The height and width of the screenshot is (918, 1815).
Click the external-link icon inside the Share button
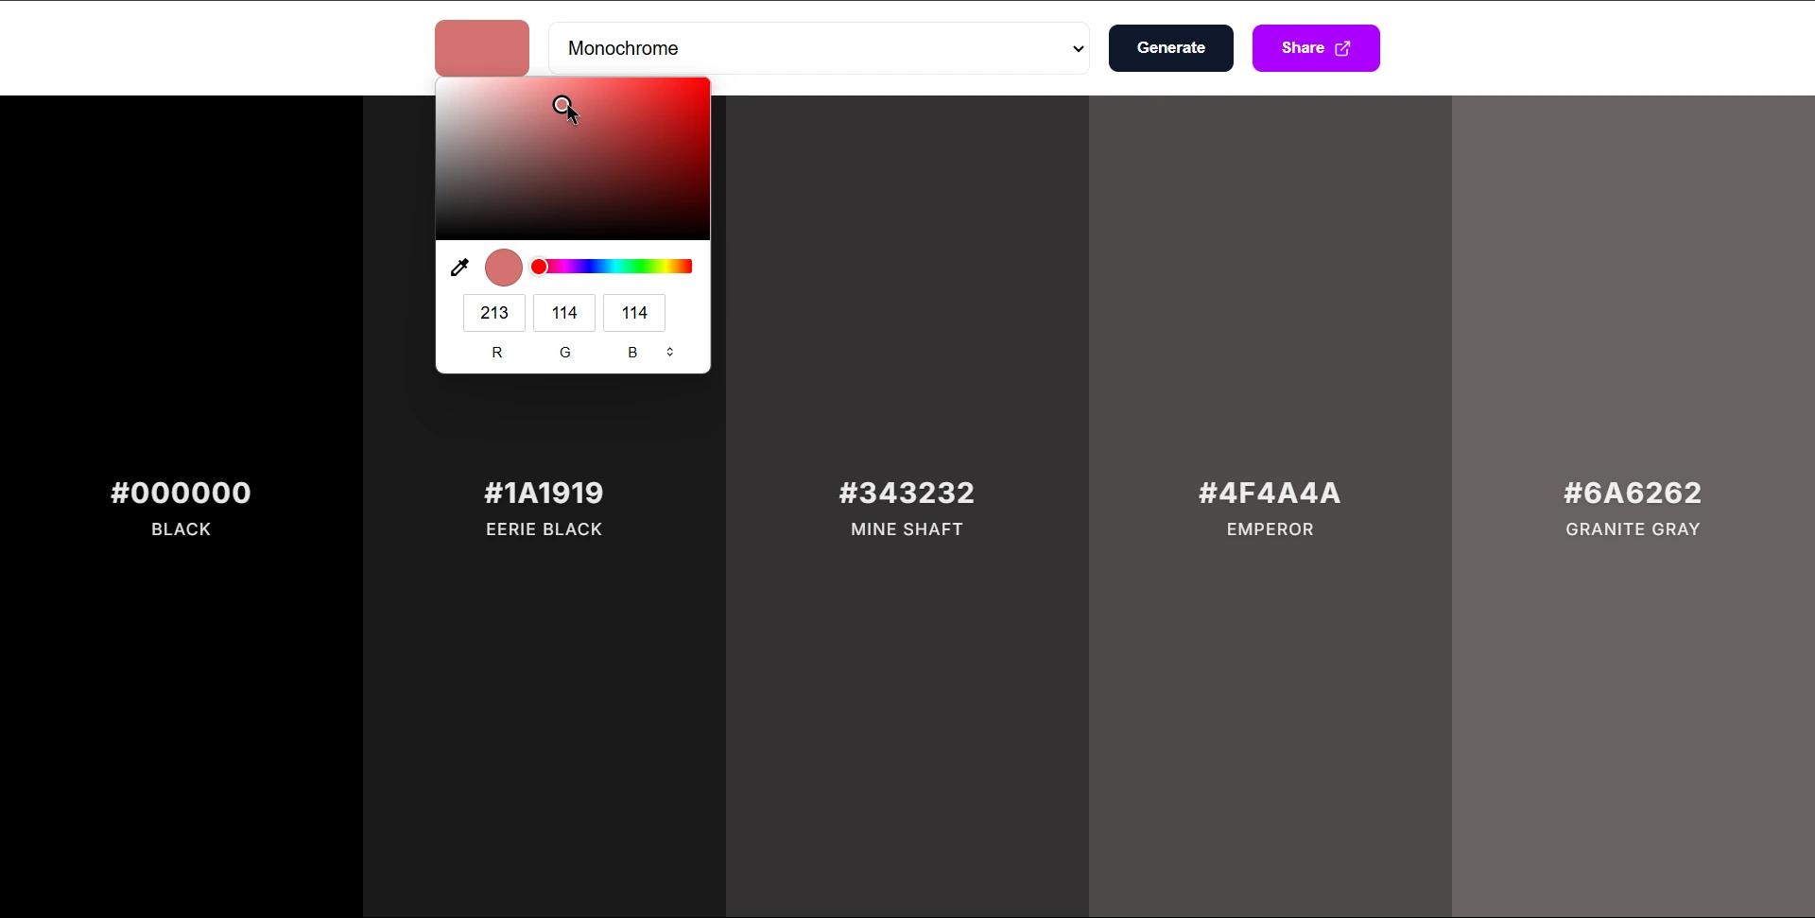coord(1343,47)
